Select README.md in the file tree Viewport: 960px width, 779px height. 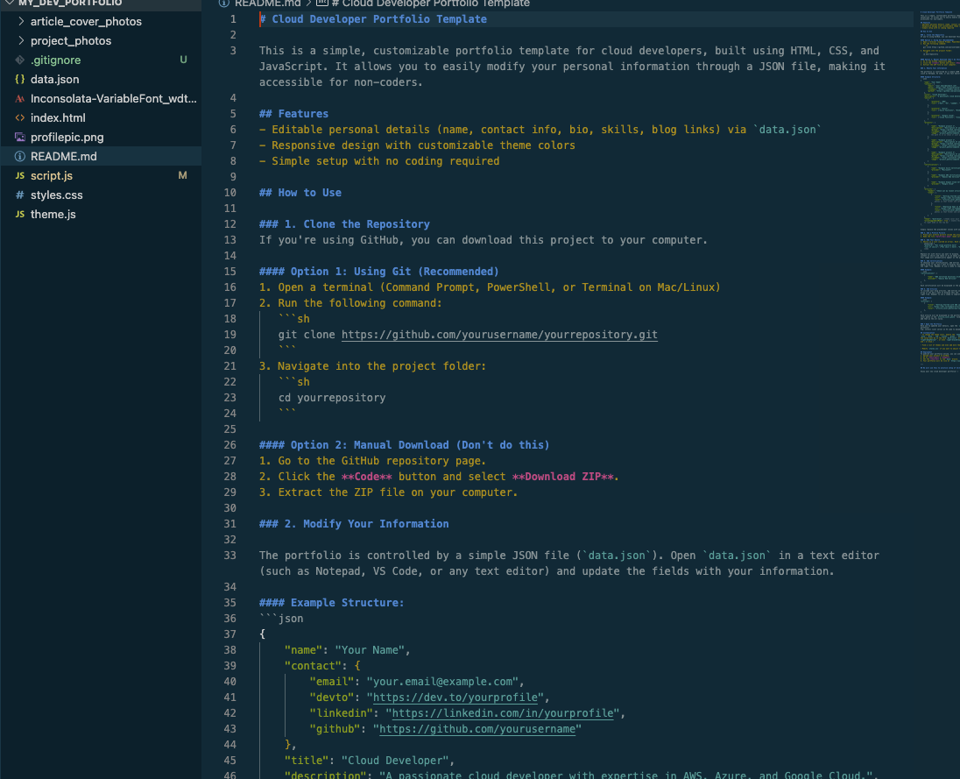[64, 156]
